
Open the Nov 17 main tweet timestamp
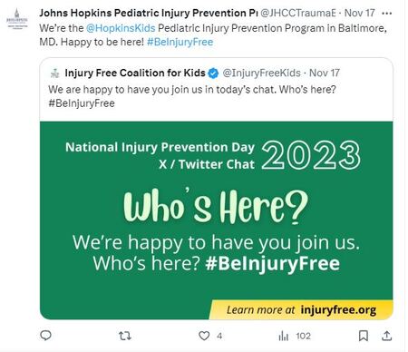pyautogui.click(x=360, y=13)
